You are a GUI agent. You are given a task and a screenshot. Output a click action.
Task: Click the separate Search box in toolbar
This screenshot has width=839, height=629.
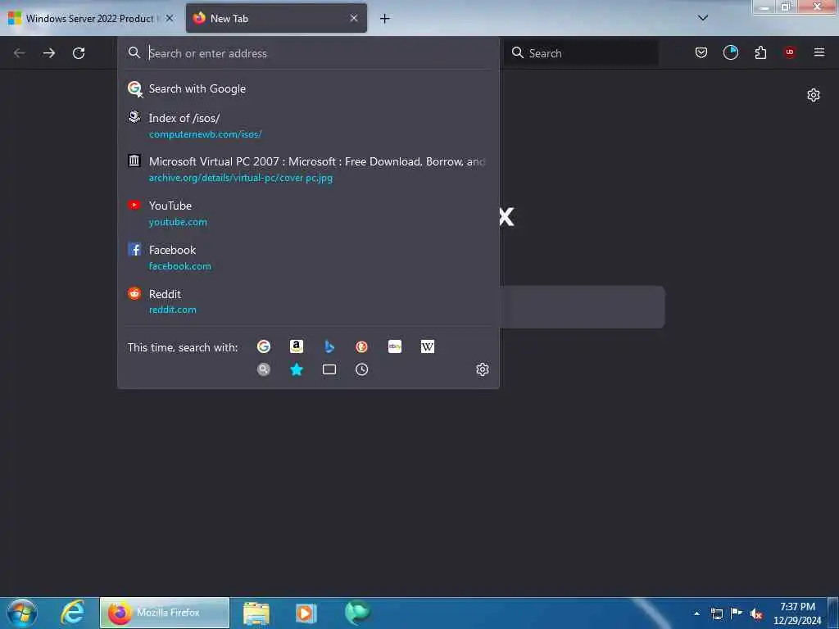pyautogui.click(x=581, y=53)
